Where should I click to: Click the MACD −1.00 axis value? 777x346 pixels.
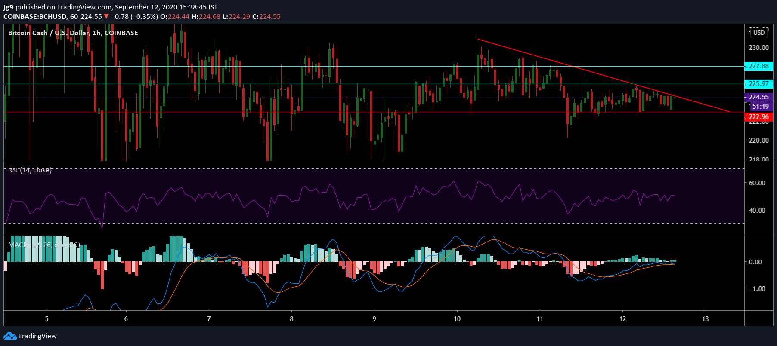[x=756, y=288]
